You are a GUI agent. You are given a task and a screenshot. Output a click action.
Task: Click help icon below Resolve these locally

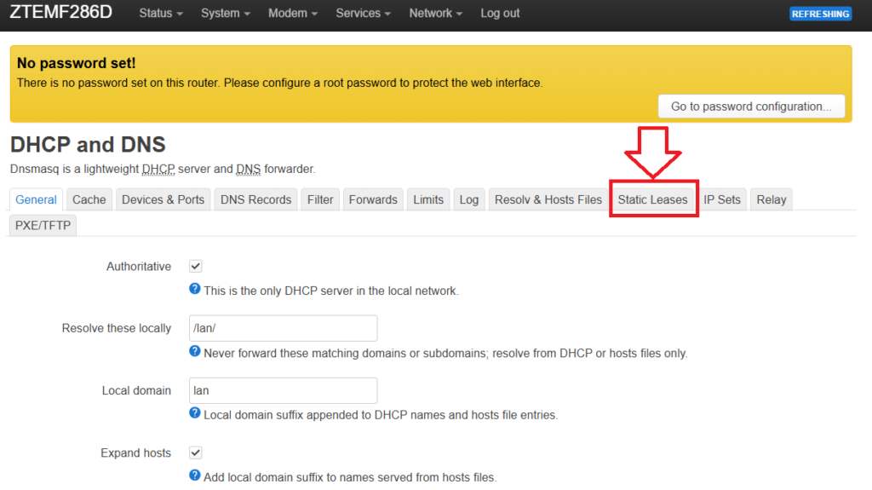point(195,352)
